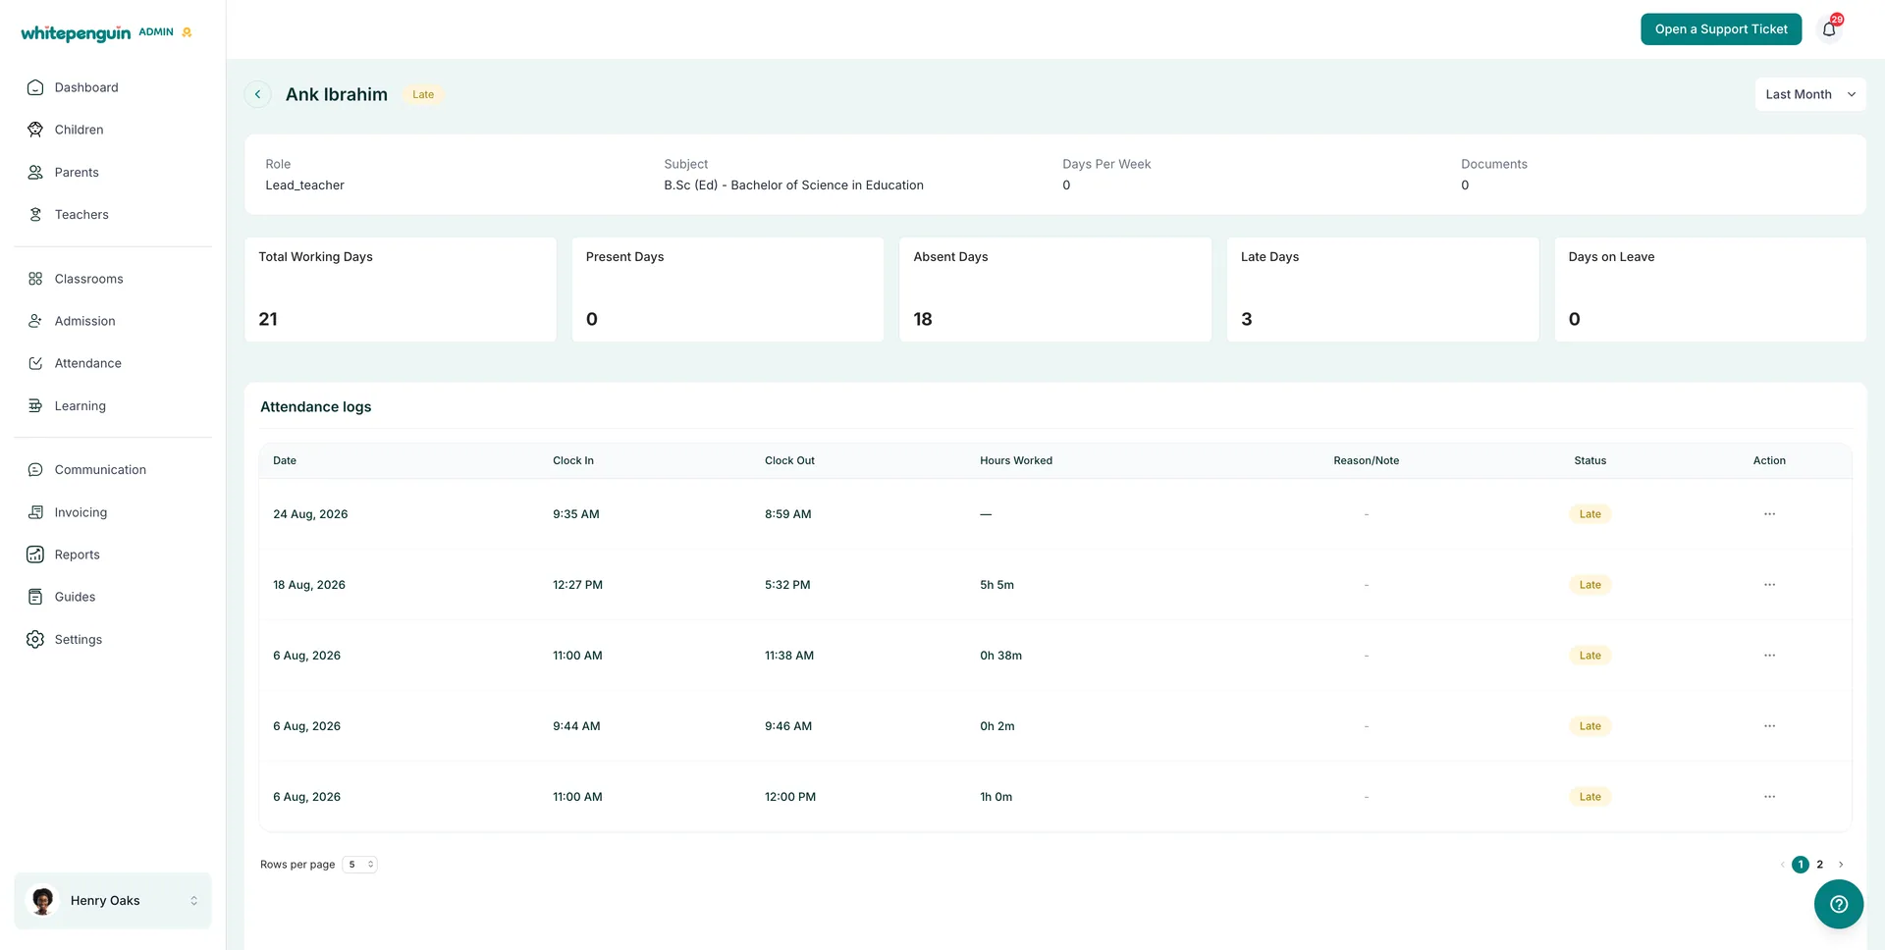Go to previous page arrow in pagination
Screen dimensions: 1885x950
(x=1782, y=865)
